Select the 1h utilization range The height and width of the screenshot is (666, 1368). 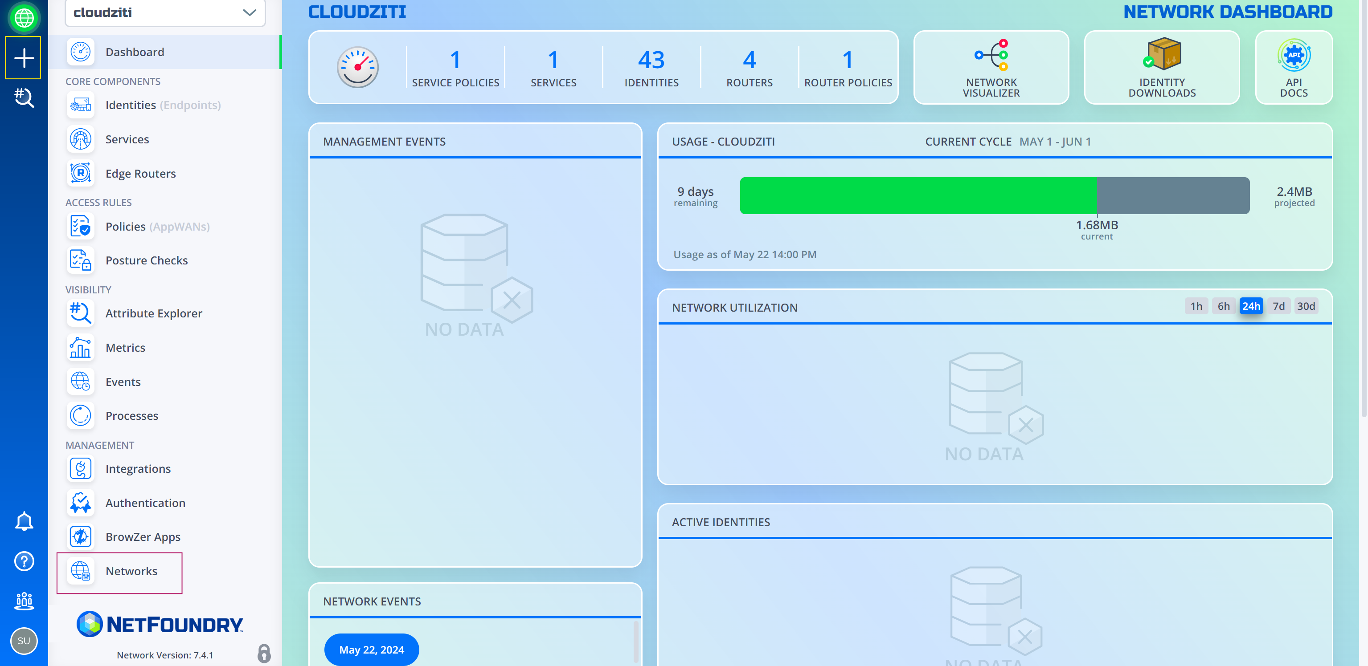click(x=1196, y=306)
